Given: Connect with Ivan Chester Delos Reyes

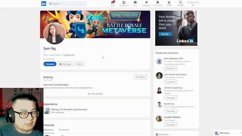Looking at the screenshot, I should coord(171,82).
